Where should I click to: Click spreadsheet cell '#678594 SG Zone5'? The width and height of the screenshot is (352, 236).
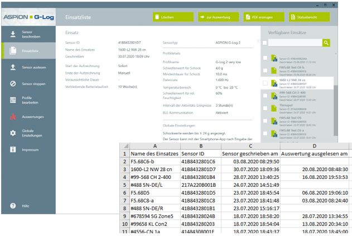(x=155, y=216)
